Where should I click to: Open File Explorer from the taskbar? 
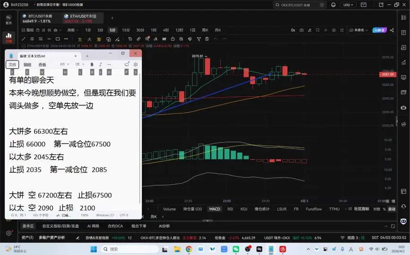[177, 249]
